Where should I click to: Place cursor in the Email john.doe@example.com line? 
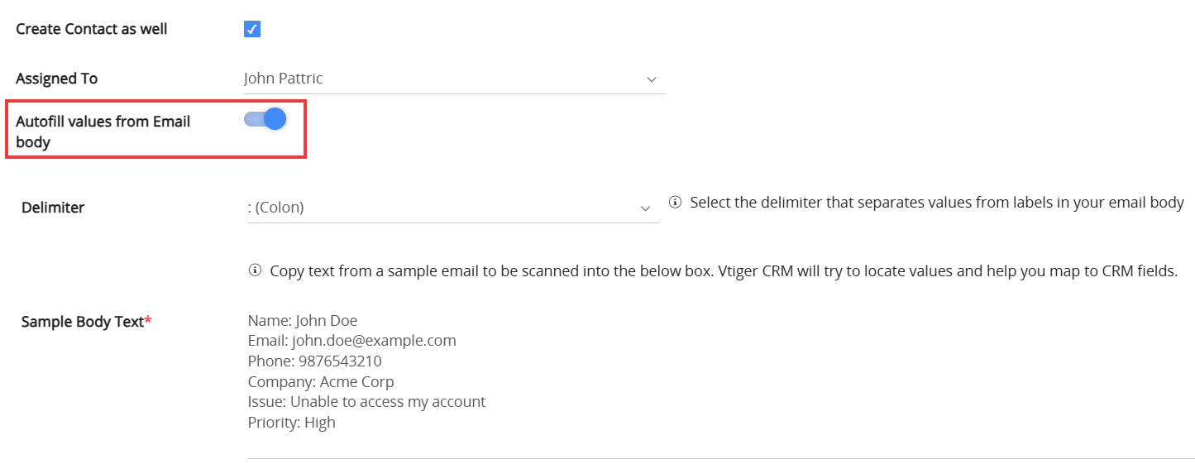pyautogui.click(x=351, y=341)
